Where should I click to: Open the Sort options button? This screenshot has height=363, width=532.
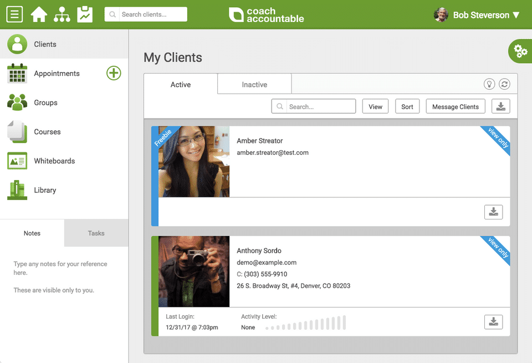[x=407, y=106]
